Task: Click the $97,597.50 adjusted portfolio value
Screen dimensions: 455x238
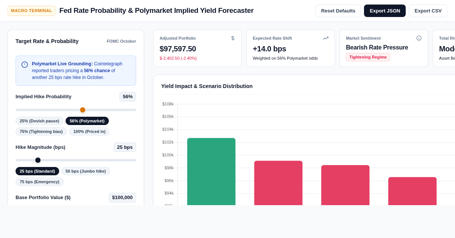Action: coord(178,49)
